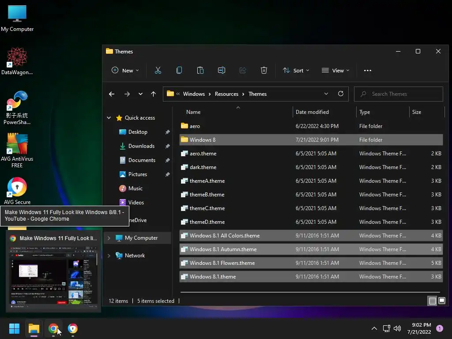Expand the Network tree node
452x339 pixels.
pos(109,256)
